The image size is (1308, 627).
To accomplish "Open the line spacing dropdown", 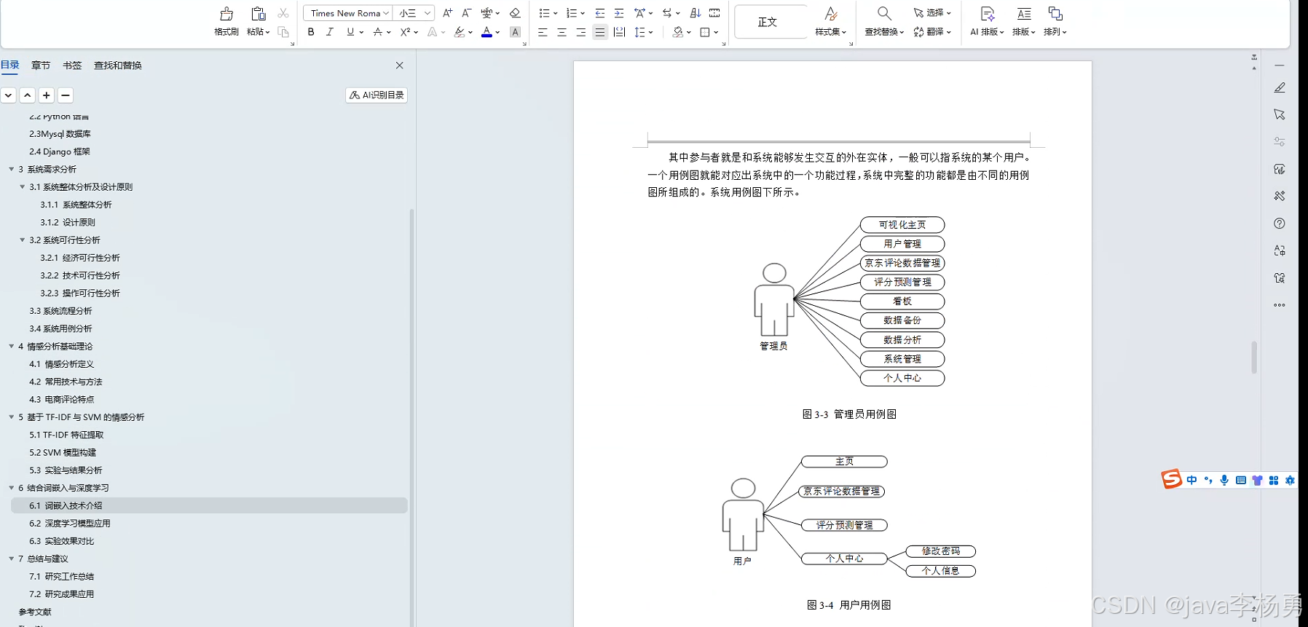I will coord(650,32).
